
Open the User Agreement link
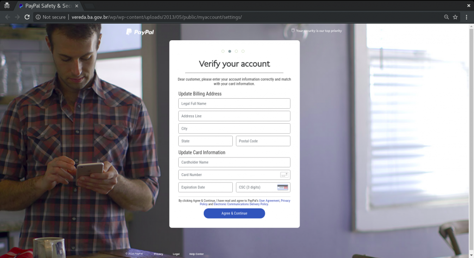(x=269, y=201)
